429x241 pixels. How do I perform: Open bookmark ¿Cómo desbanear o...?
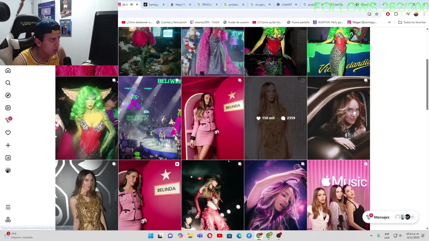coord(137,22)
